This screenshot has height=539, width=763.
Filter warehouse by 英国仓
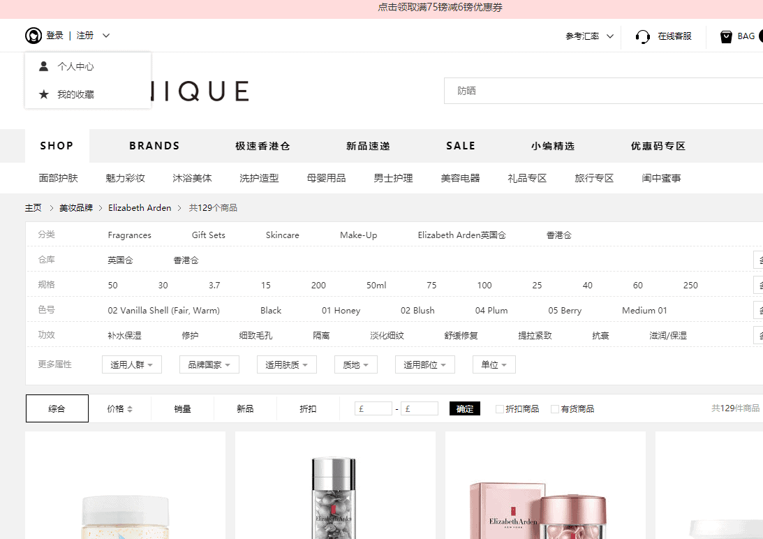pyautogui.click(x=120, y=260)
